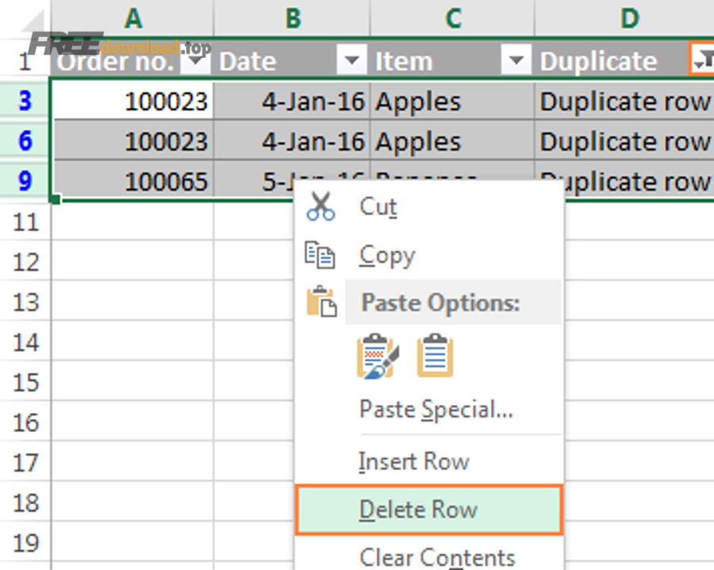Click the Cut scissors icon

321,206
